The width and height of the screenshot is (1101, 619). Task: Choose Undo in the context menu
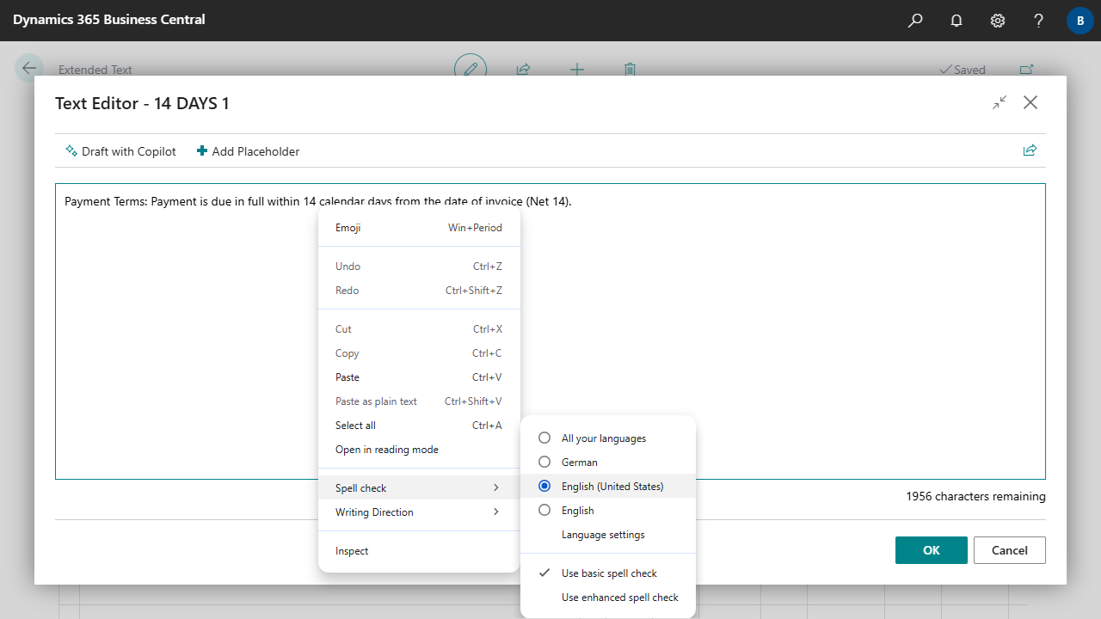tap(419, 267)
